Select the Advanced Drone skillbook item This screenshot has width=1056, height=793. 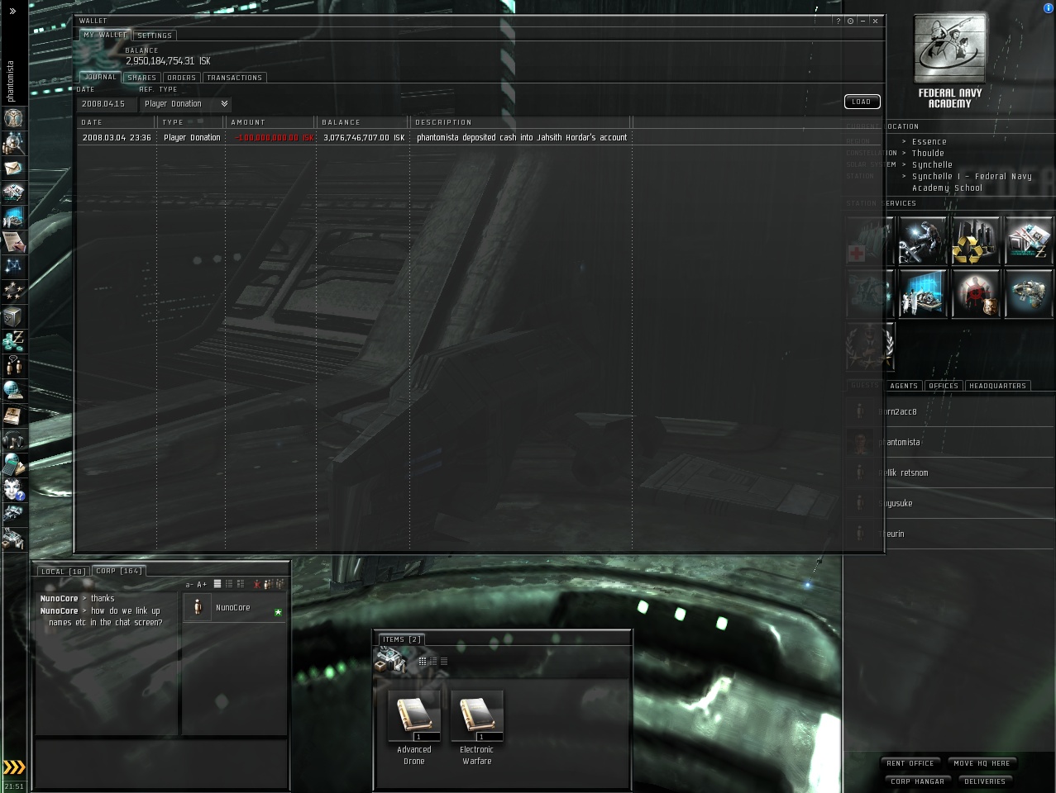coord(414,728)
